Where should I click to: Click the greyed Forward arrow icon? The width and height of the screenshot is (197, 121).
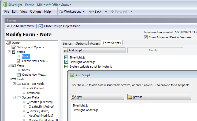(112, 12)
